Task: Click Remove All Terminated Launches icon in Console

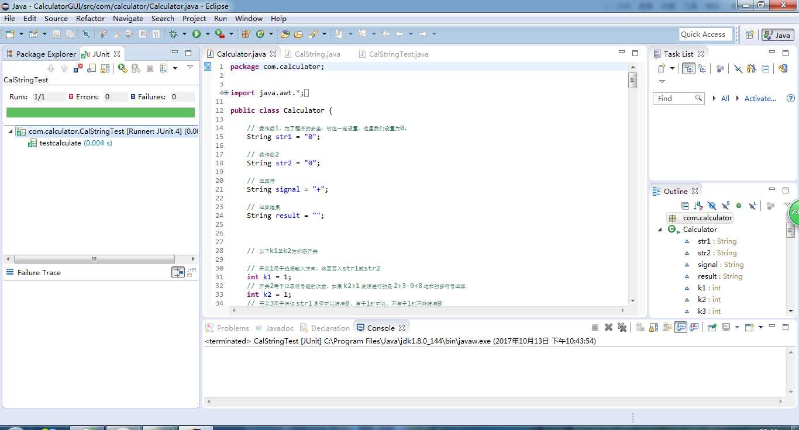Action: tap(622, 328)
